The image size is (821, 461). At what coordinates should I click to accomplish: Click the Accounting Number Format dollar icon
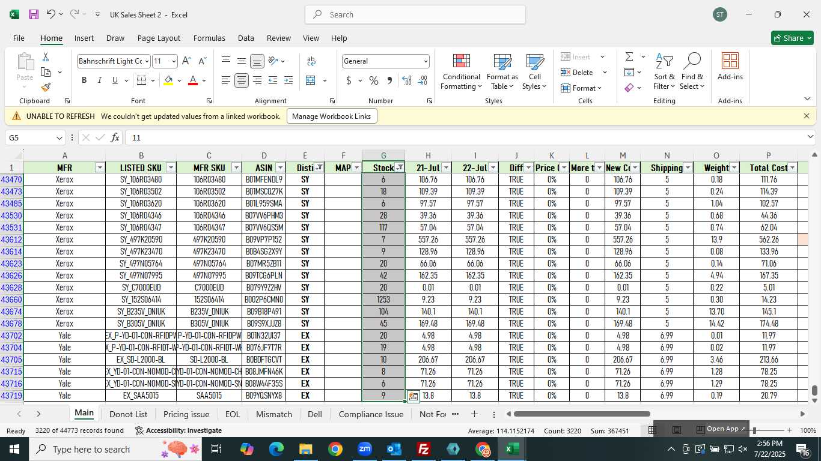click(x=349, y=80)
